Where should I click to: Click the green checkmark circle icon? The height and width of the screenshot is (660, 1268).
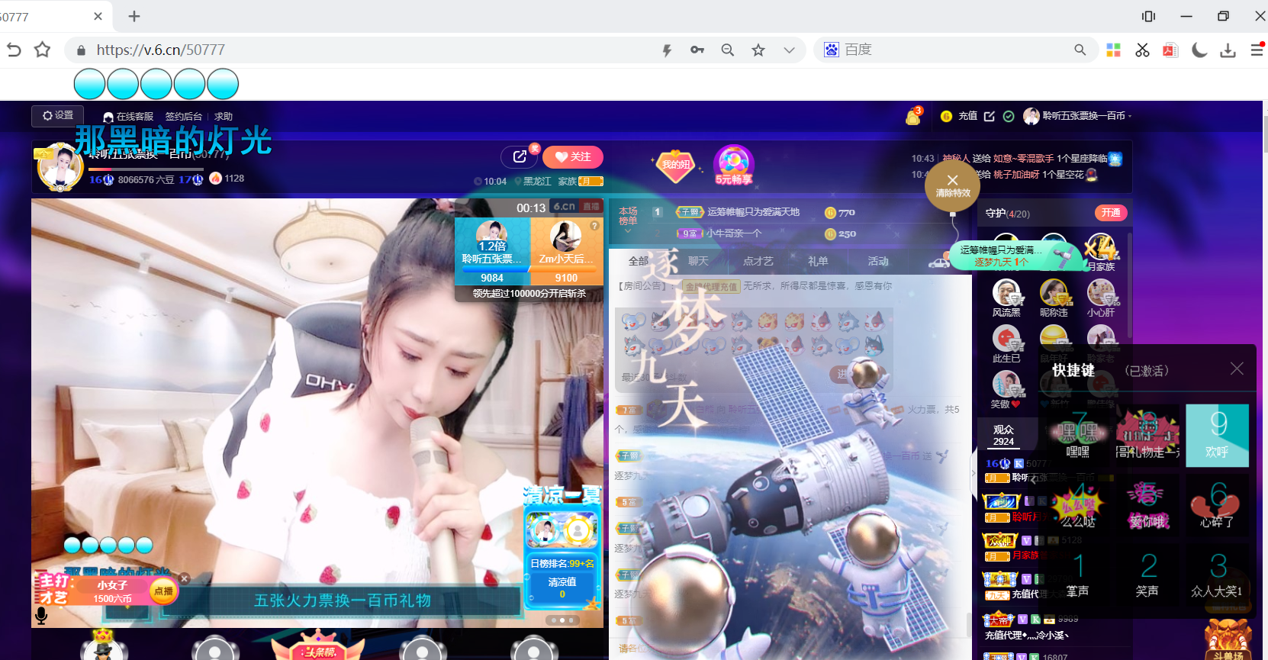coord(1009,116)
